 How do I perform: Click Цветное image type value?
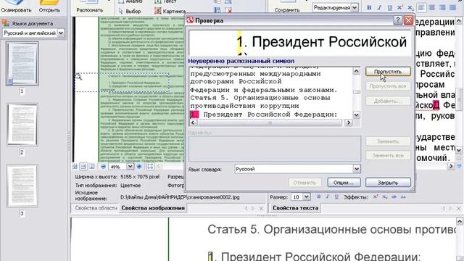(130, 186)
